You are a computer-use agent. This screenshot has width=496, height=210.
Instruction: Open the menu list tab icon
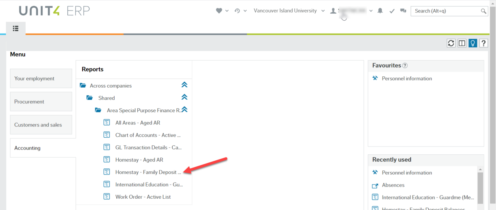[x=16, y=28]
